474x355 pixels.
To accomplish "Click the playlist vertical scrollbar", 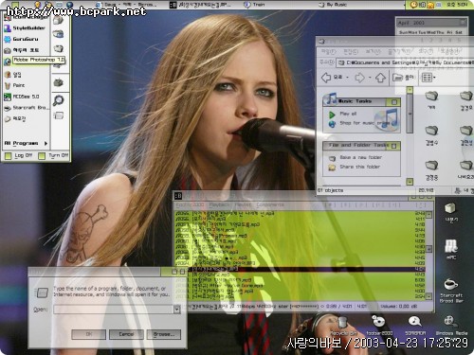I will (428, 256).
